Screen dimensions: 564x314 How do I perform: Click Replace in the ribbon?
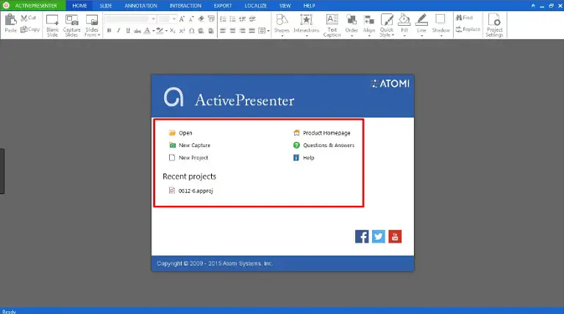click(x=468, y=29)
